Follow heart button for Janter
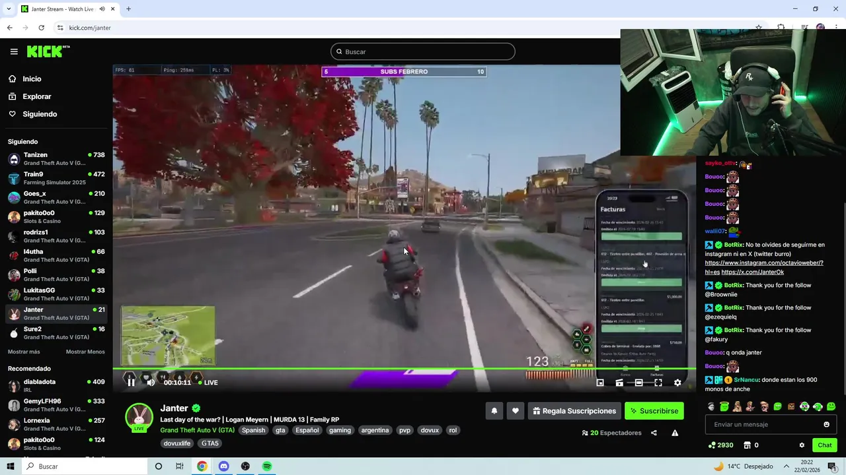 pyautogui.click(x=516, y=411)
